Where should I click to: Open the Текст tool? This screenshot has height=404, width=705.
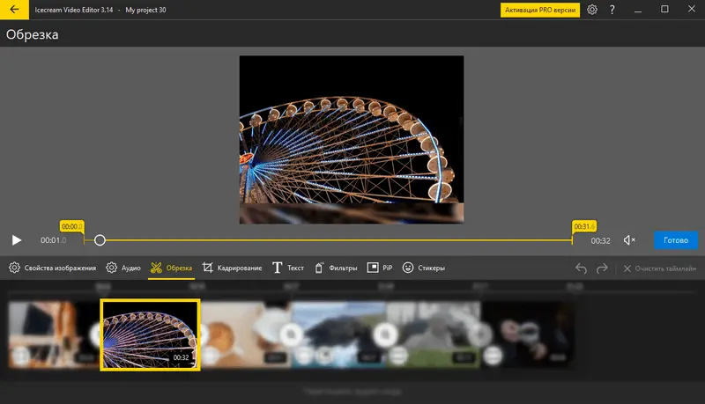point(288,268)
